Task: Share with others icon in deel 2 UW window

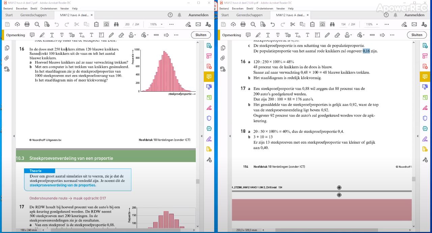Action: point(424,24)
